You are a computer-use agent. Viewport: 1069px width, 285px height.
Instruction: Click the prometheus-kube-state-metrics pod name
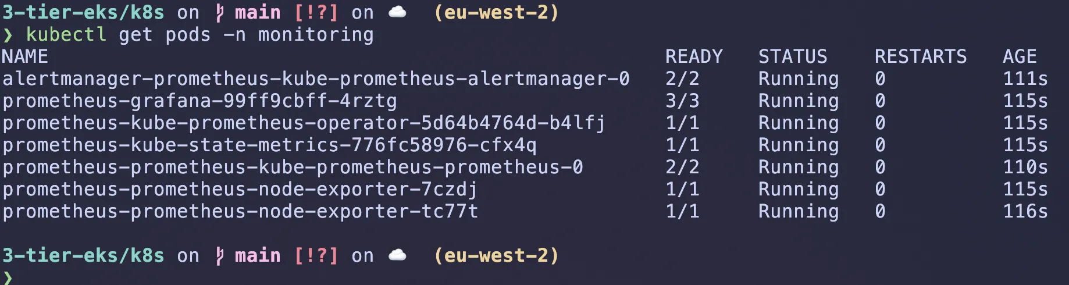coord(269,145)
